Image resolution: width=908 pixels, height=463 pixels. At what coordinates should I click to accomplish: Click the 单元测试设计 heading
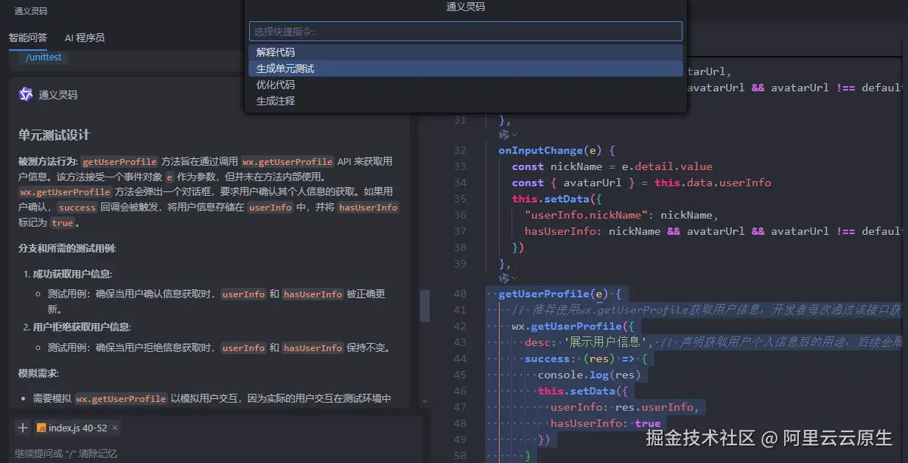pos(54,135)
